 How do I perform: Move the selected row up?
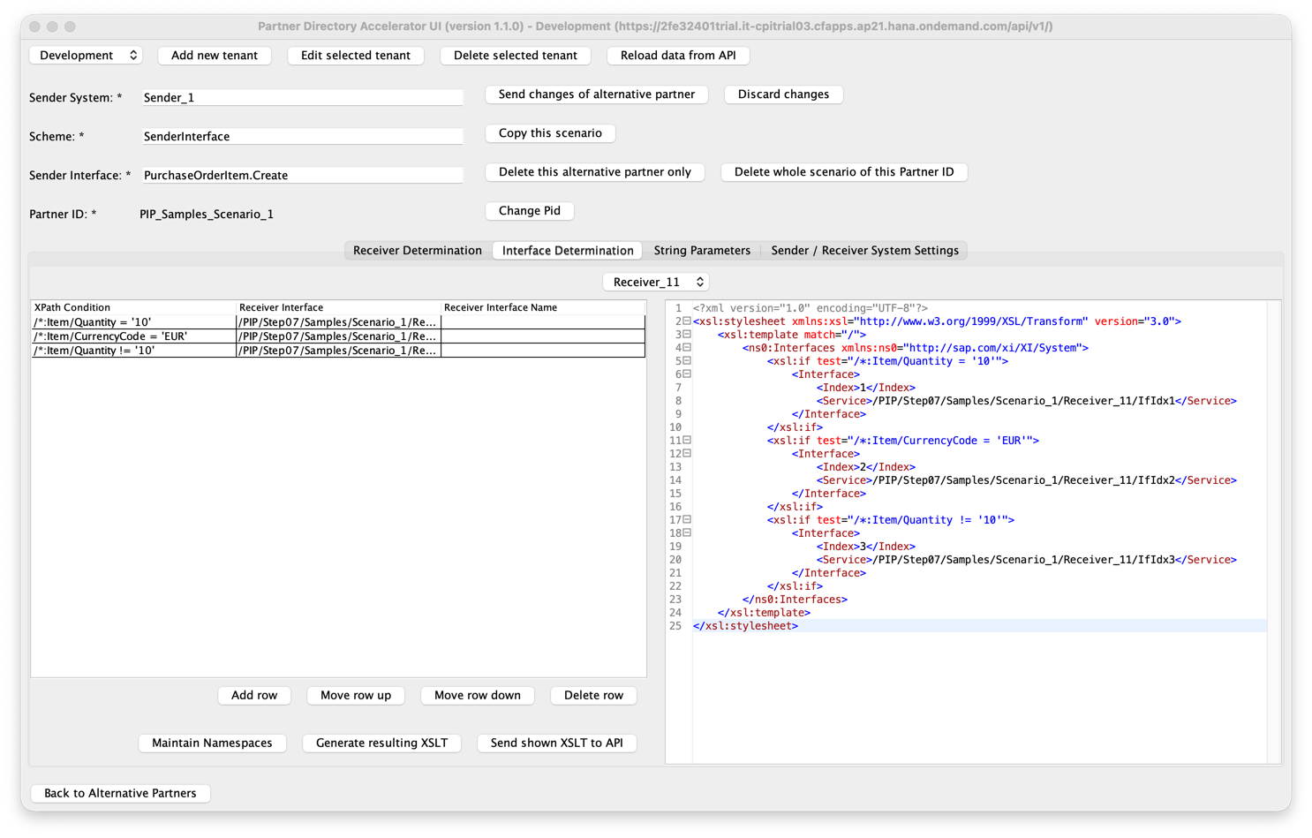[356, 696]
